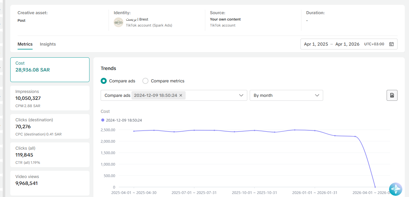409x197 pixels.
Task: Select the Compare ads radio button
Action: [104, 81]
